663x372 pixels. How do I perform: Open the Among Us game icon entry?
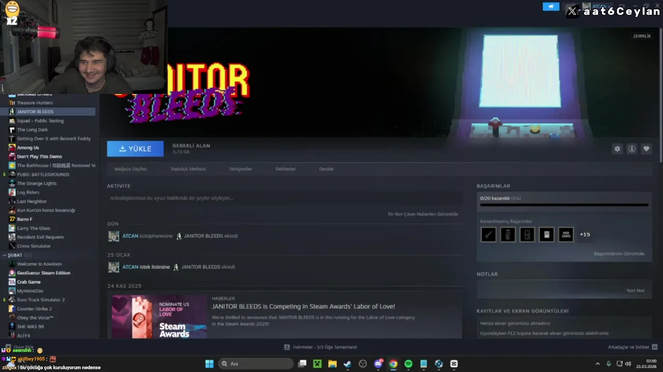point(12,148)
